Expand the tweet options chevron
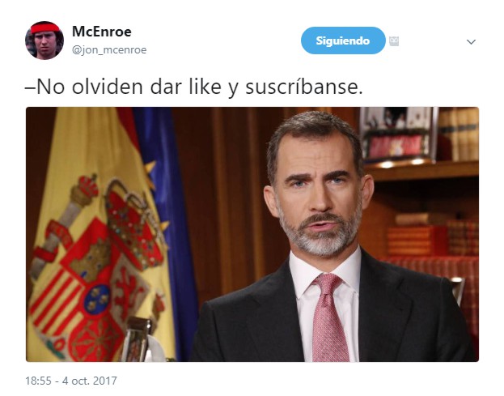Image resolution: width=504 pixels, height=396 pixels. (471, 42)
